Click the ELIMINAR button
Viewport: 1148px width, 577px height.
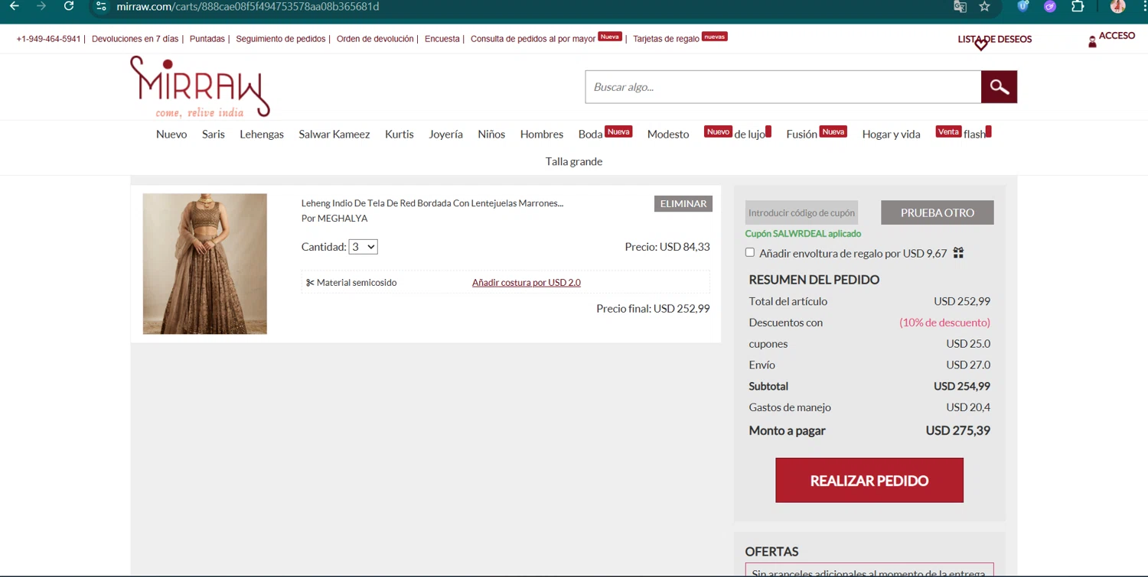(683, 204)
